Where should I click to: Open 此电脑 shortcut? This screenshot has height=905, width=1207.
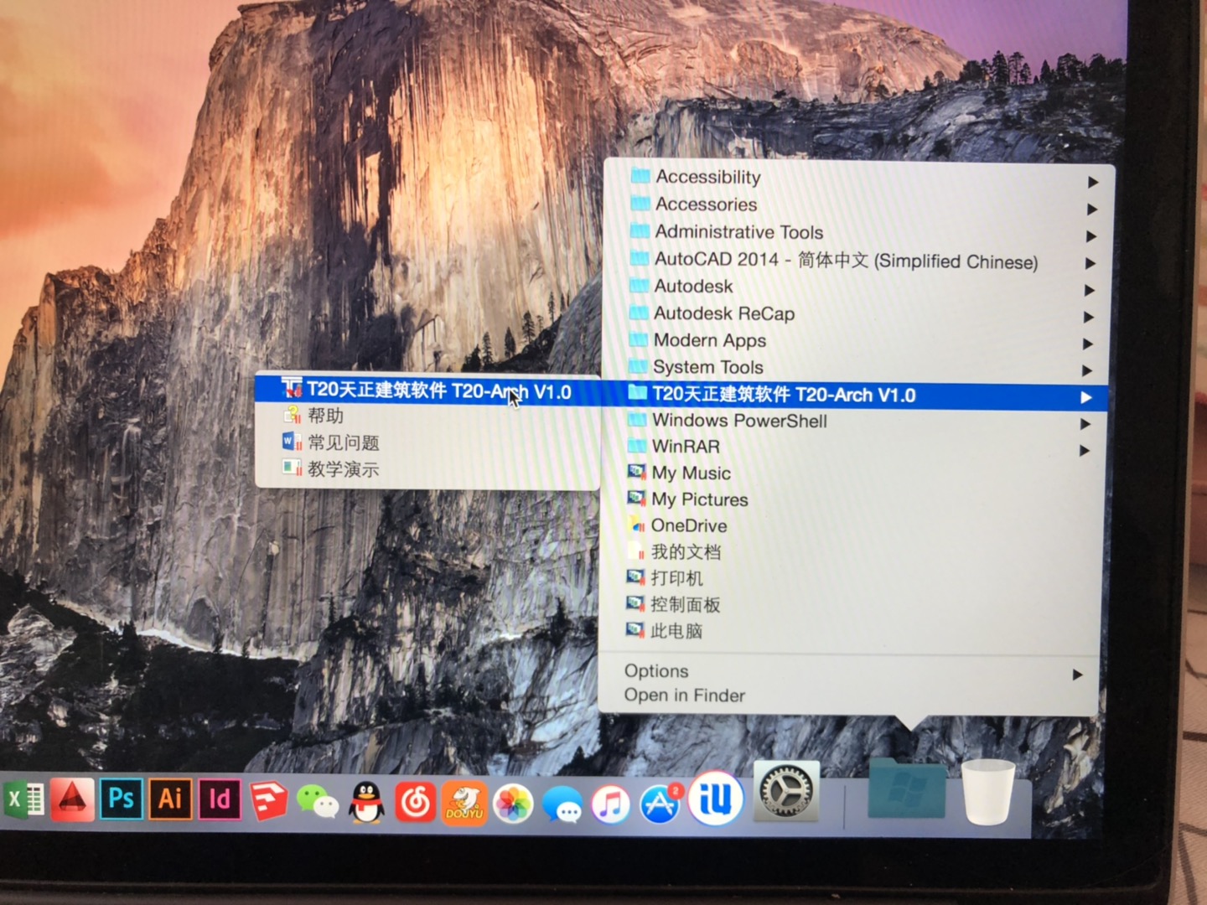tap(851, 631)
